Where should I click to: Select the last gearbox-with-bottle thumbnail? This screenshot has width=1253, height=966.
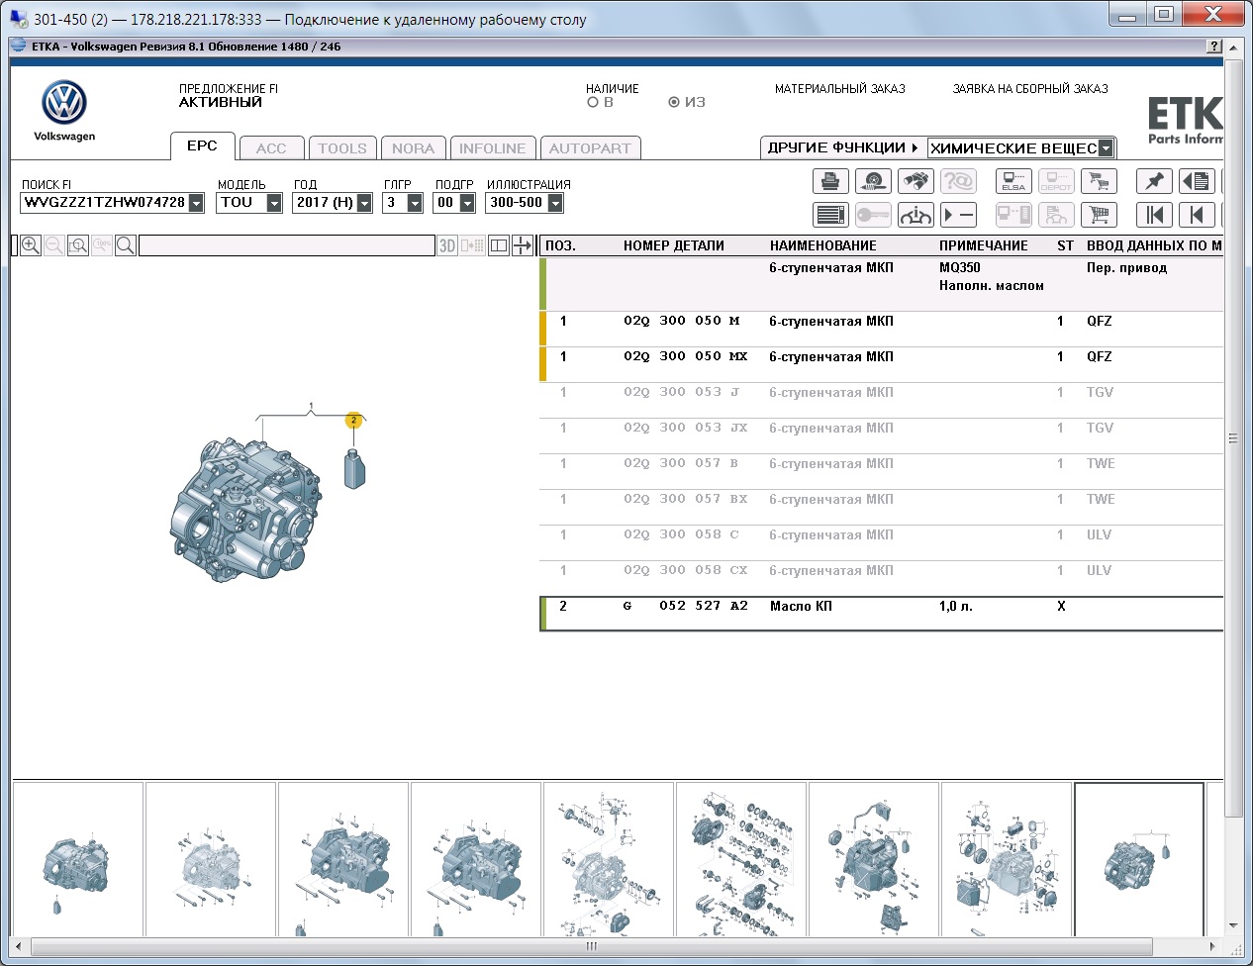pyautogui.click(x=1139, y=859)
